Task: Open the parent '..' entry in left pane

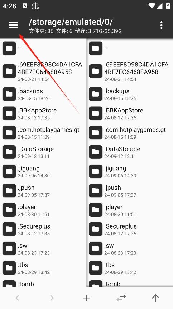Action: (x=43, y=48)
